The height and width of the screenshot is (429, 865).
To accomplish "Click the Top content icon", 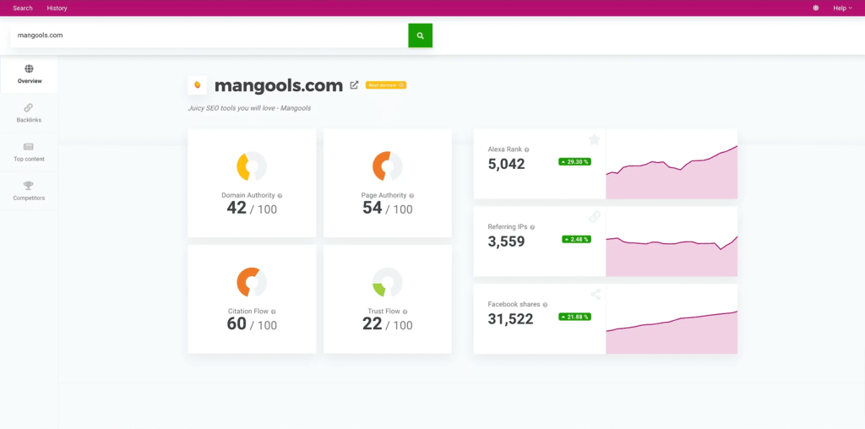I will pyautogui.click(x=29, y=147).
